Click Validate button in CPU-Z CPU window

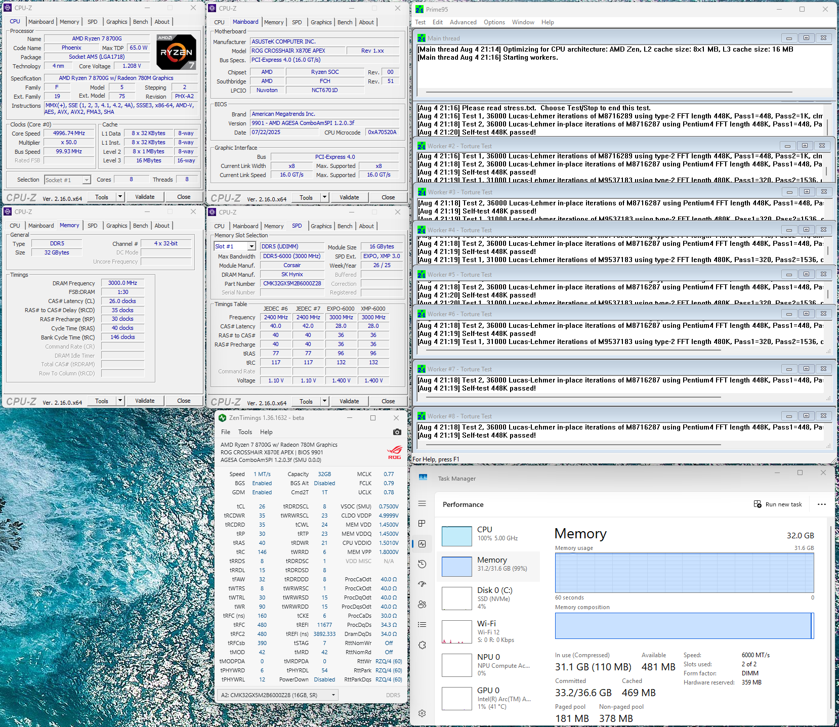[145, 197]
